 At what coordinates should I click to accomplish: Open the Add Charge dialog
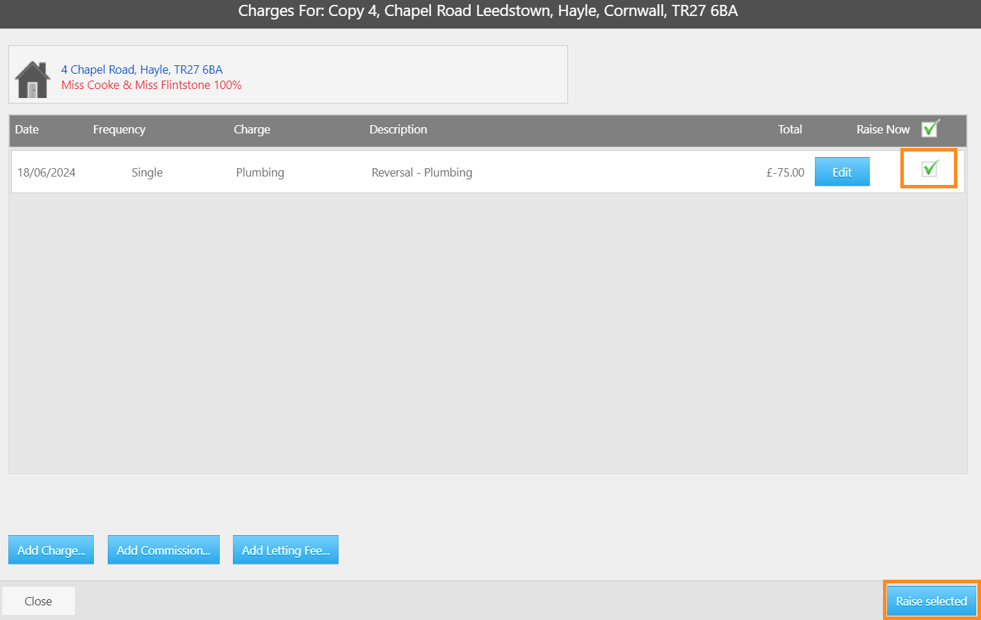click(x=51, y=550)
